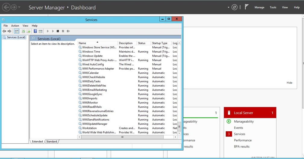Image resolution: width=304 pixels, height=159 pixels.
Task: Refresh the services list via toolbar
Action: (23, 31)
